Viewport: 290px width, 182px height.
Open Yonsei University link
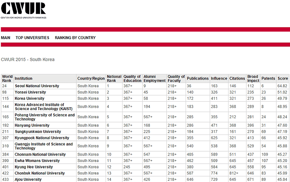click(x=30, y=92)
